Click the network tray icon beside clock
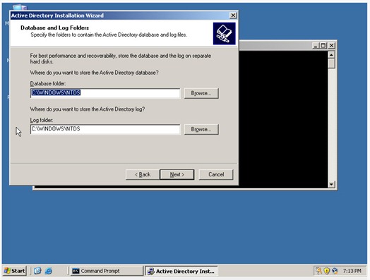This screenshot has height=280, width=370. (x=335, y=271)
